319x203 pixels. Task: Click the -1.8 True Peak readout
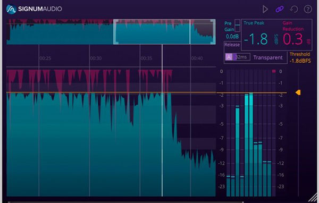(256, 39)
